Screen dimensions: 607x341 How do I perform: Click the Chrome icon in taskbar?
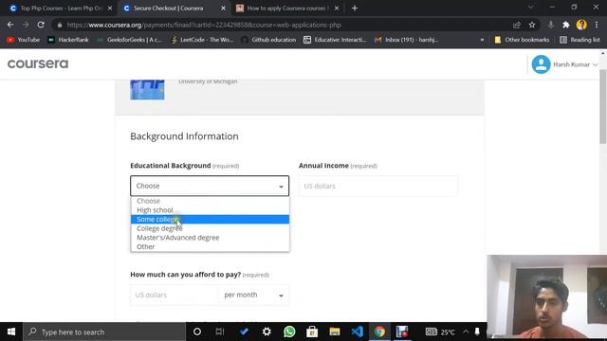[x=379, y=332]
